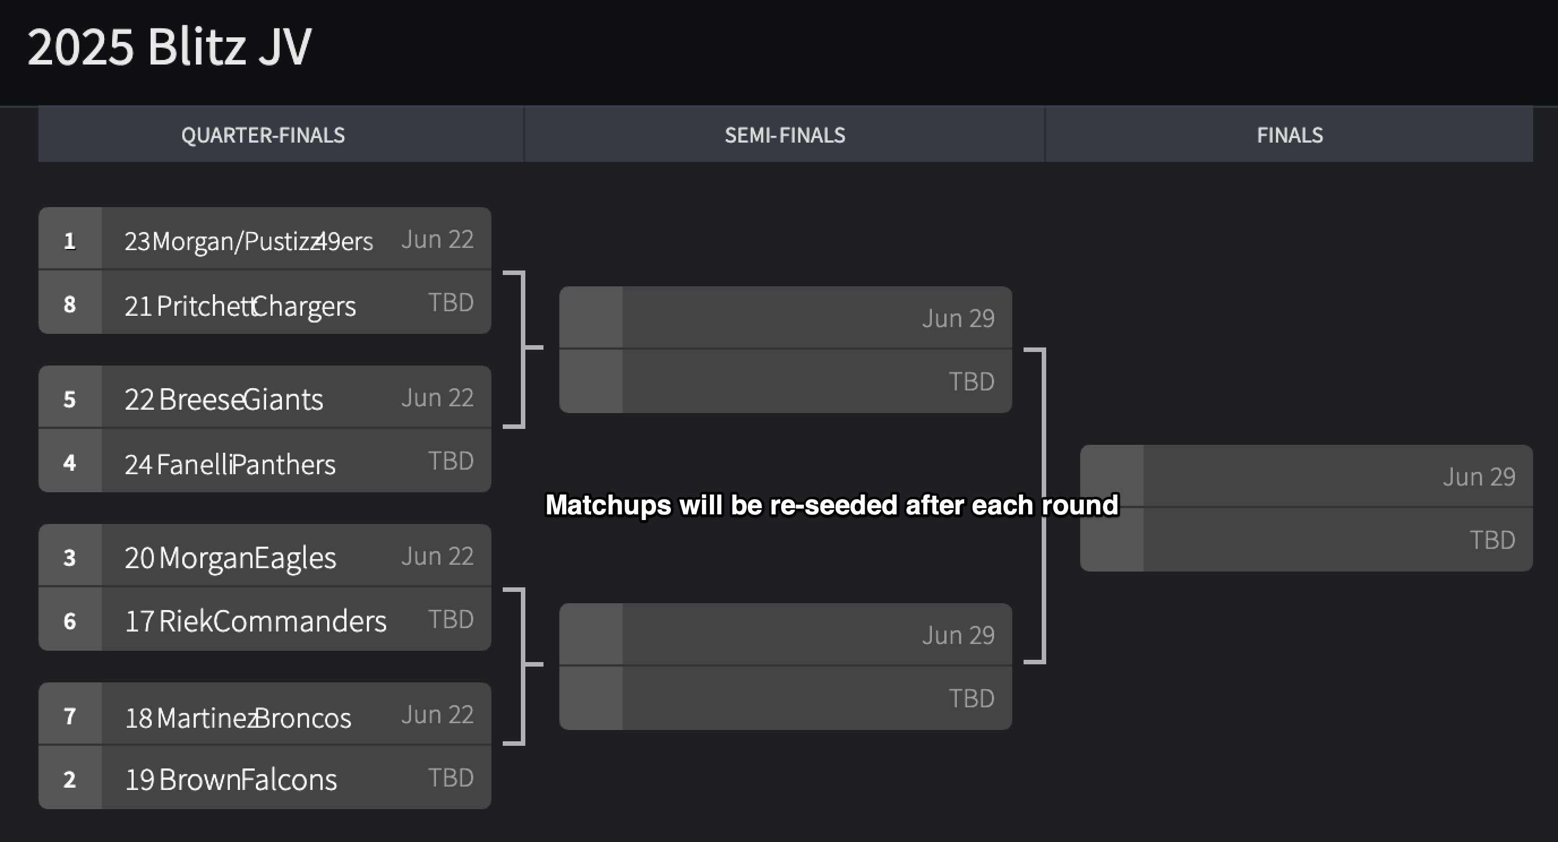
Task: Select the lower semi-final bottom TBD slot
Action: tap(785, 698)
